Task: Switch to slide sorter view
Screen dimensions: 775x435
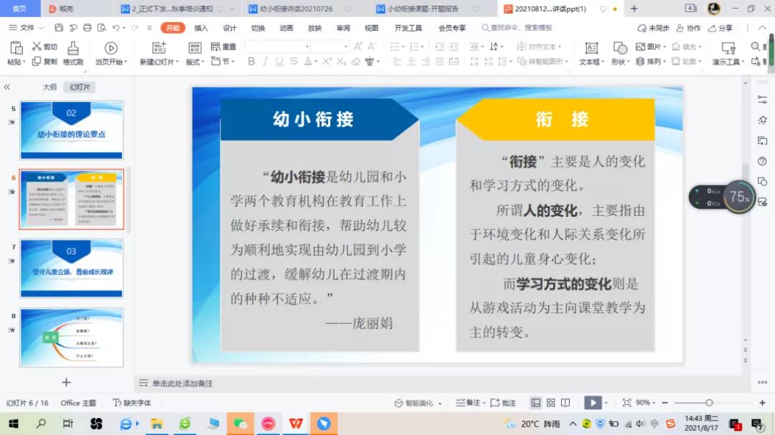Action: coord(550,403)
